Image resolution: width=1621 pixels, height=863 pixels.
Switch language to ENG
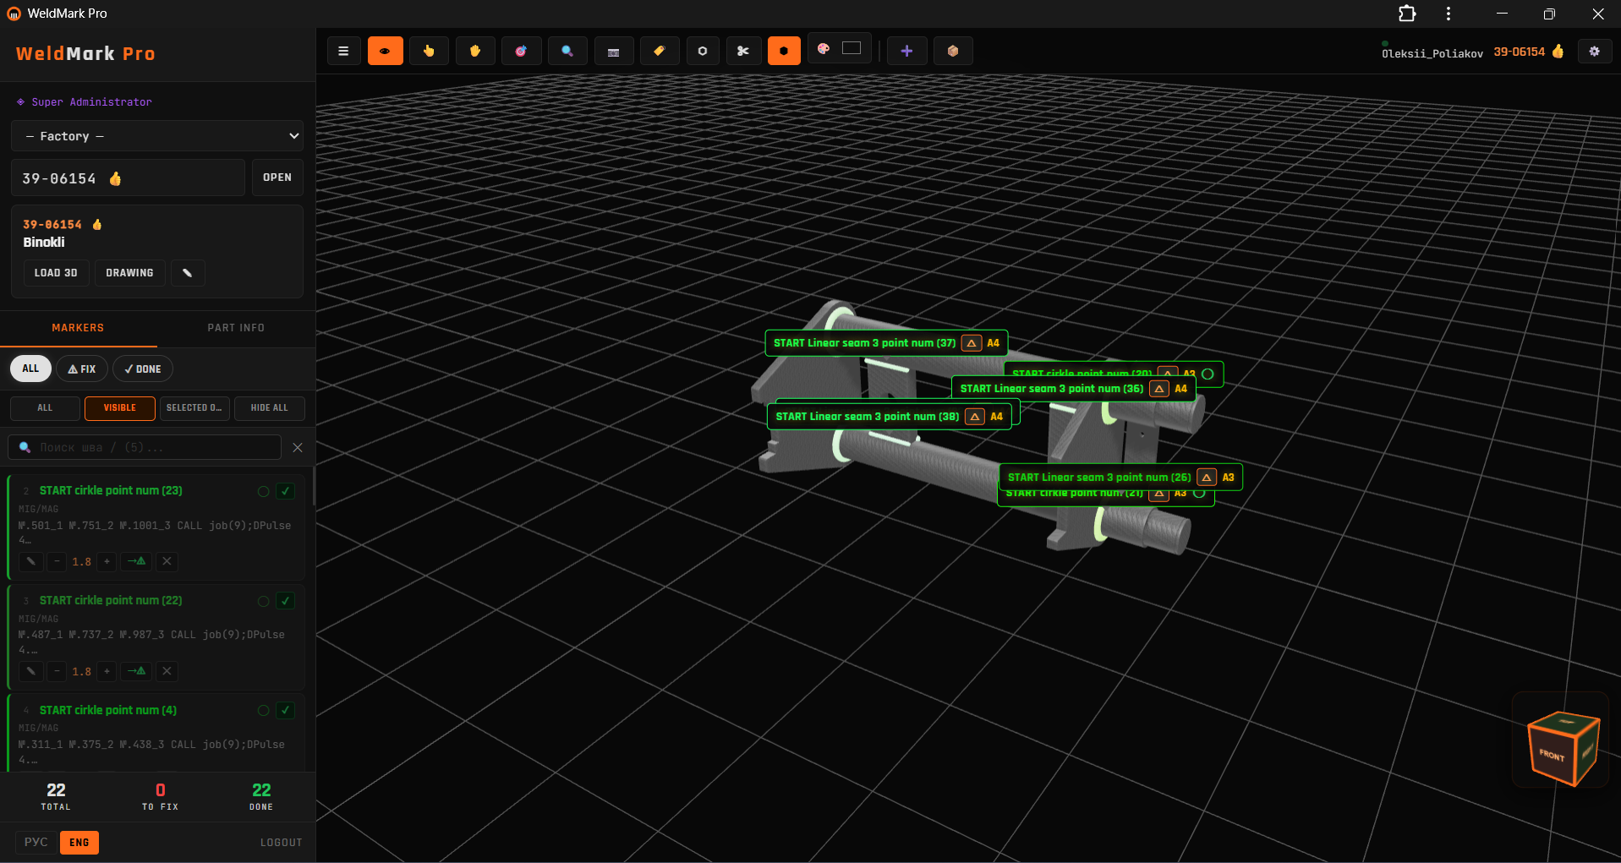[x=79, y=843]
